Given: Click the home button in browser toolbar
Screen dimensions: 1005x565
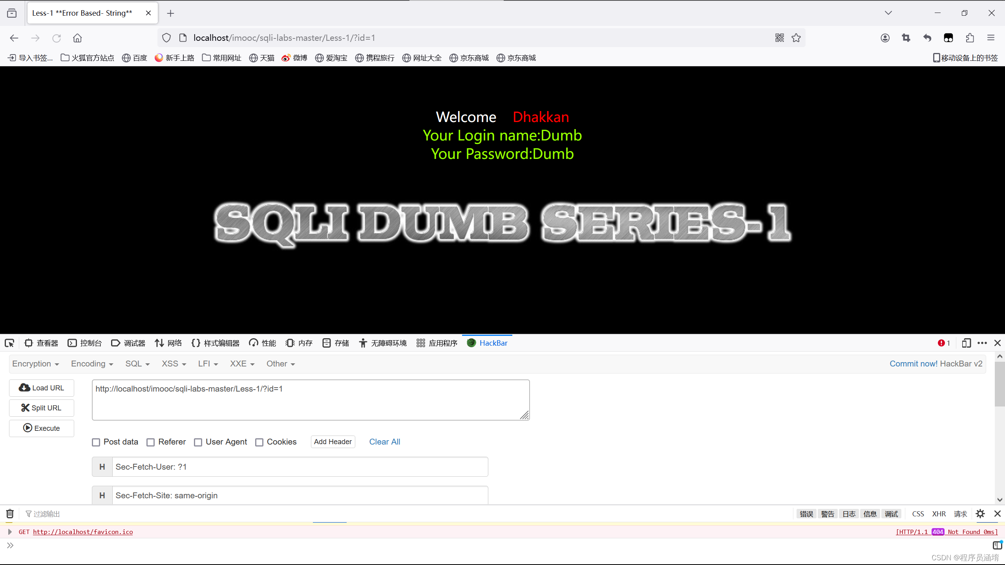Looking at the screenshot, I should pos(77,38).
